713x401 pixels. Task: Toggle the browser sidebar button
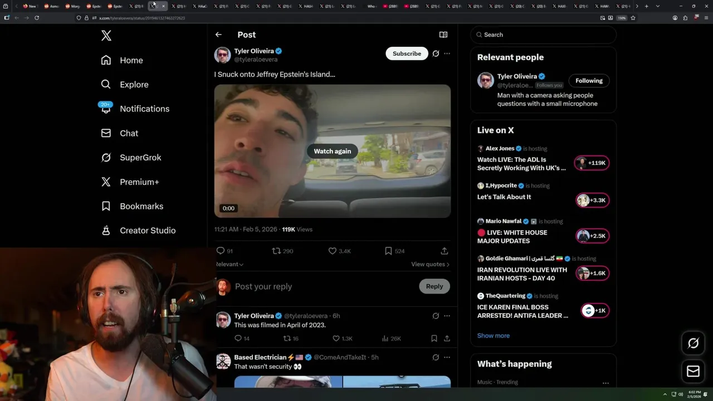7,18
